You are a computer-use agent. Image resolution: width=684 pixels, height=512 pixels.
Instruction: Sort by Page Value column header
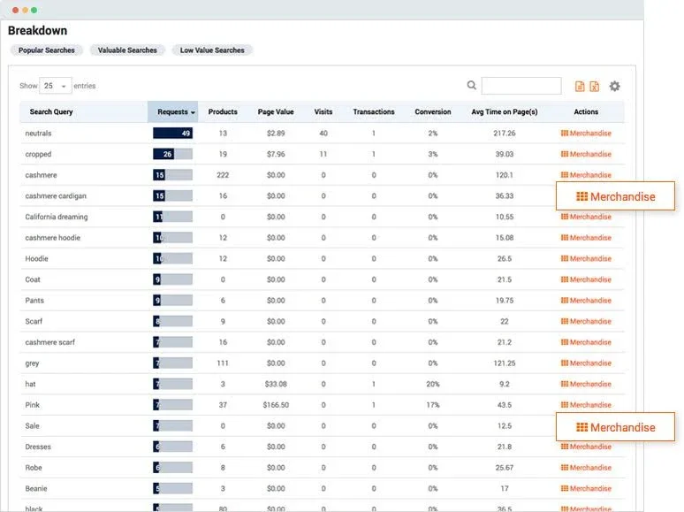[x=276, y=111]
